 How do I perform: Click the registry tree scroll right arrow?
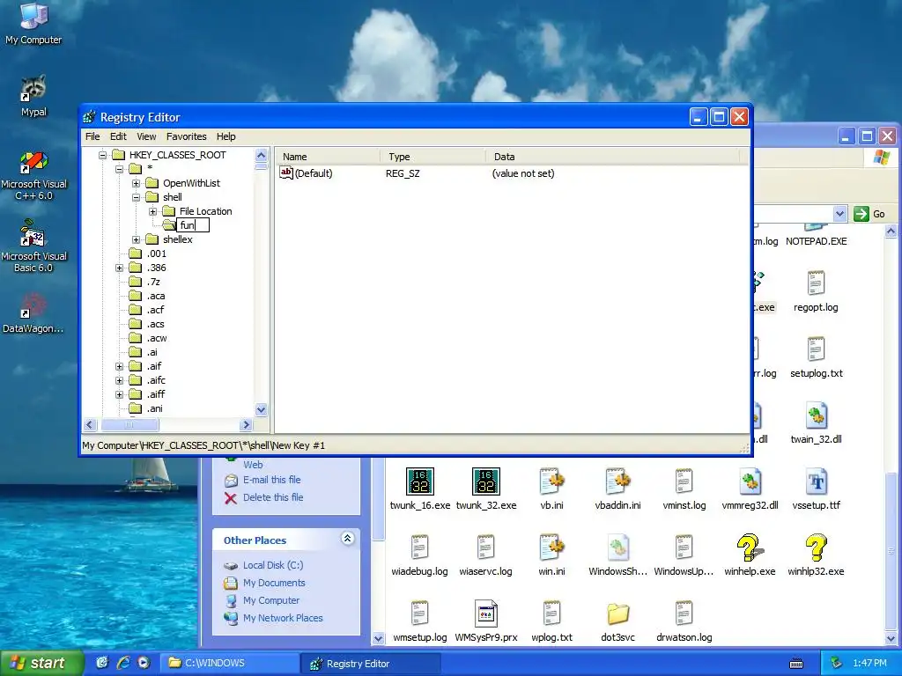click(247, 425)
